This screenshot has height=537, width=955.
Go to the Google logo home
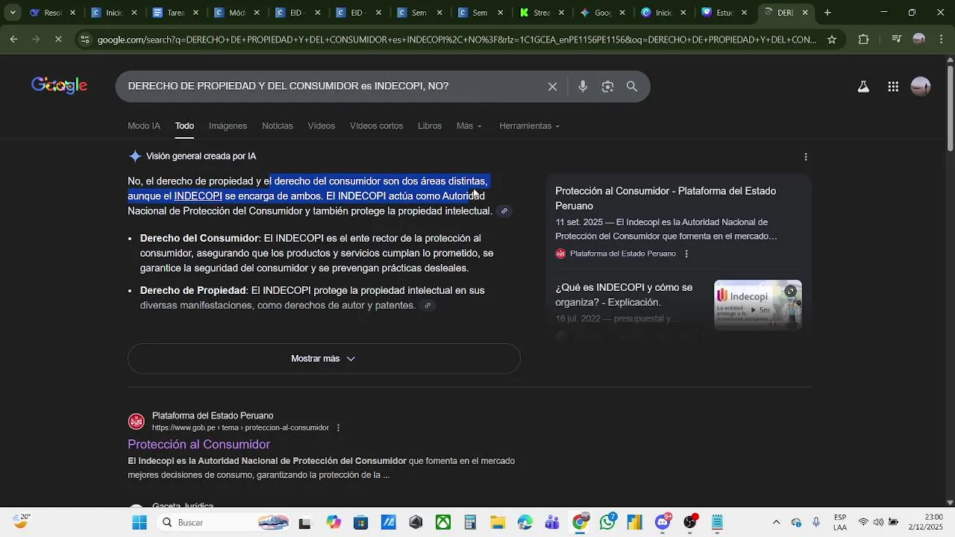[x=60, y=86]
